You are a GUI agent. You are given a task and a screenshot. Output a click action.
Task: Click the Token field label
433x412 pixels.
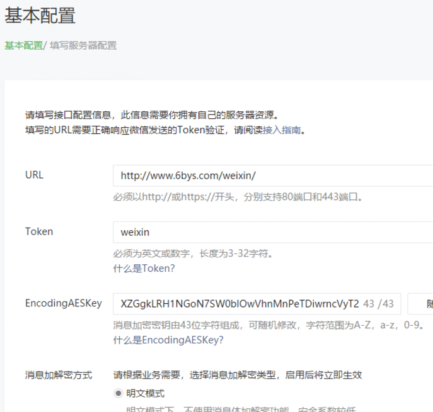tap(39, 231)
